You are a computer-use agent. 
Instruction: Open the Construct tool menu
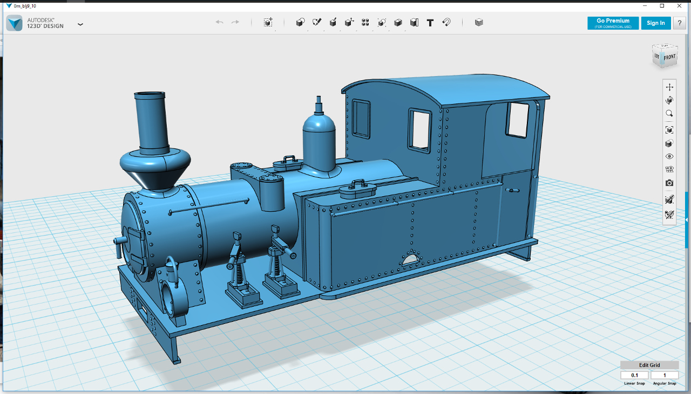coord(333,22)
